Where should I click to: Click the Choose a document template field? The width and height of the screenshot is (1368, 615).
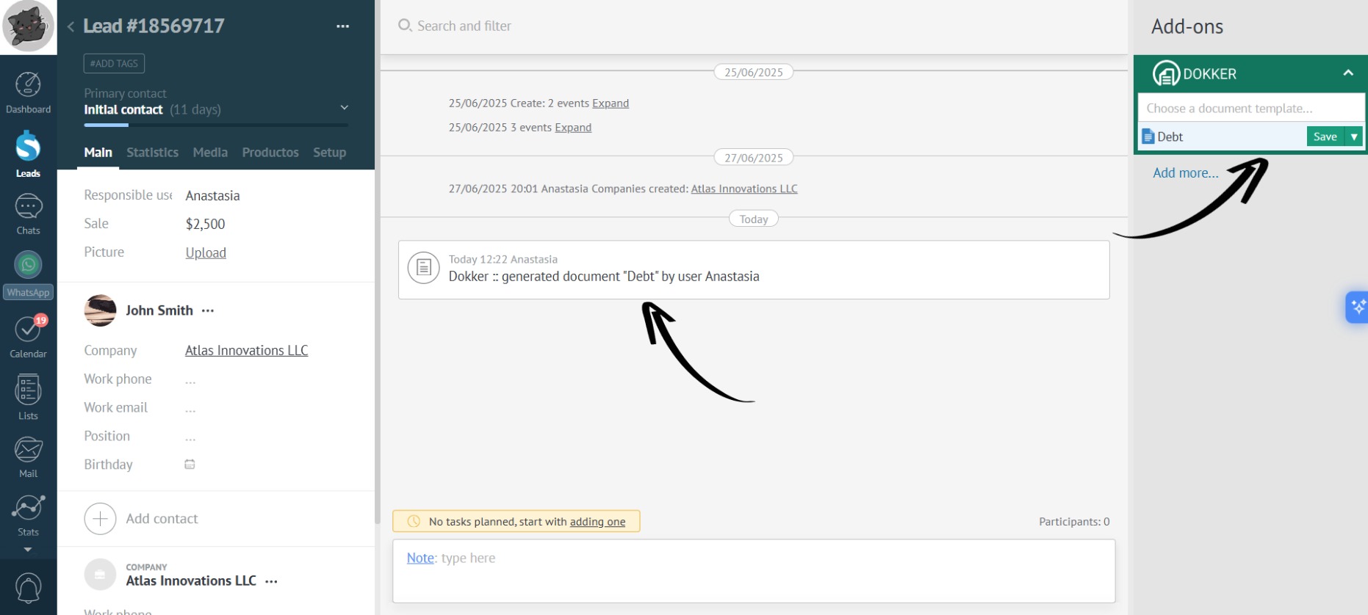pos(1250,109)
